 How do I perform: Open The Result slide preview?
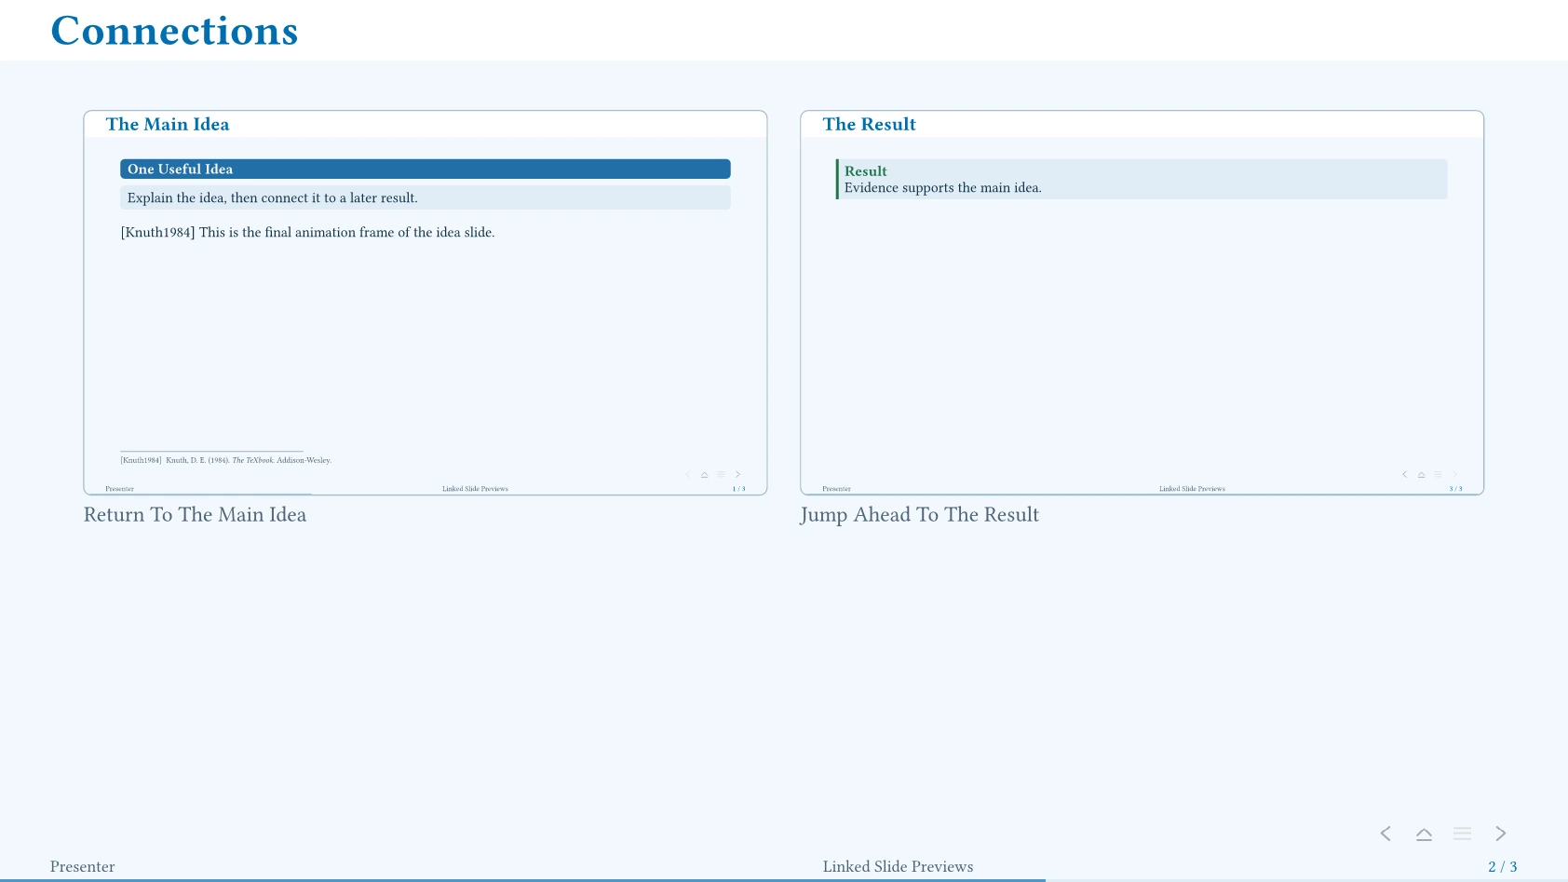coord(1142,303)
